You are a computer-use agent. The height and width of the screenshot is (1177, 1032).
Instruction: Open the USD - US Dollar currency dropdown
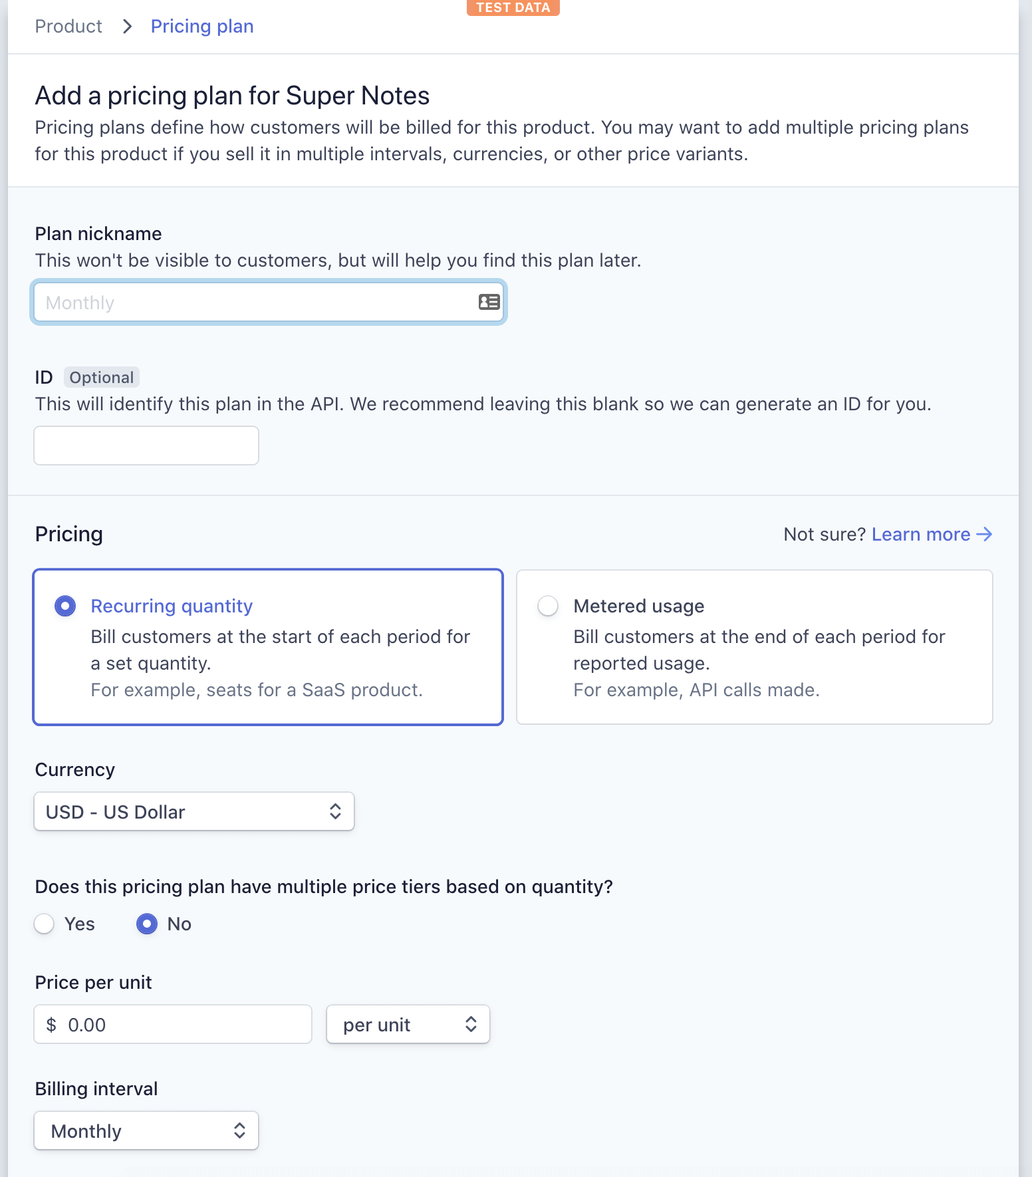[194, 811]
